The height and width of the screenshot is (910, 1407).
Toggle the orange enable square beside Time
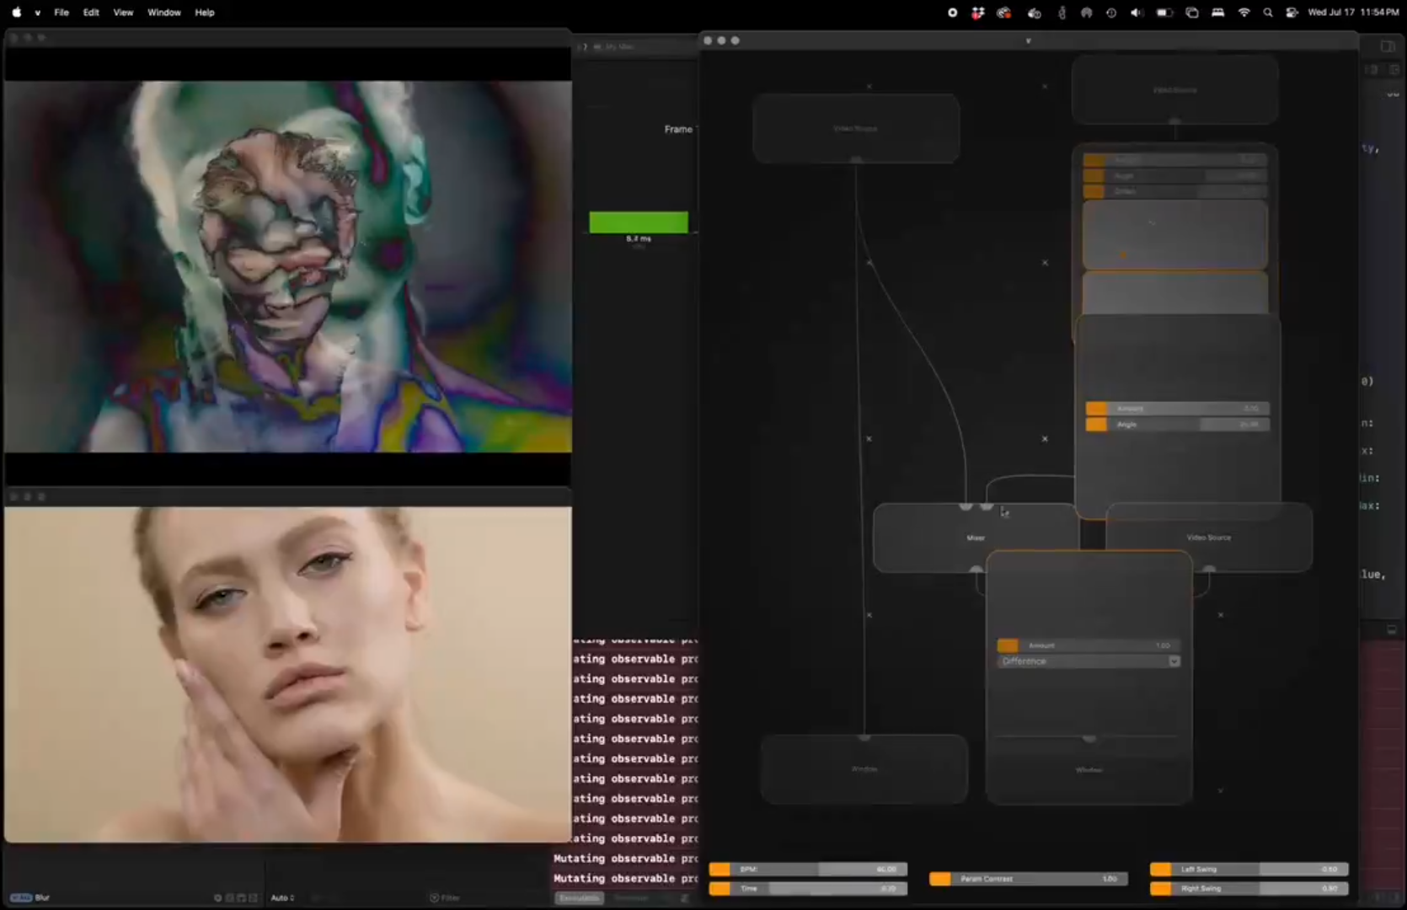721,887
